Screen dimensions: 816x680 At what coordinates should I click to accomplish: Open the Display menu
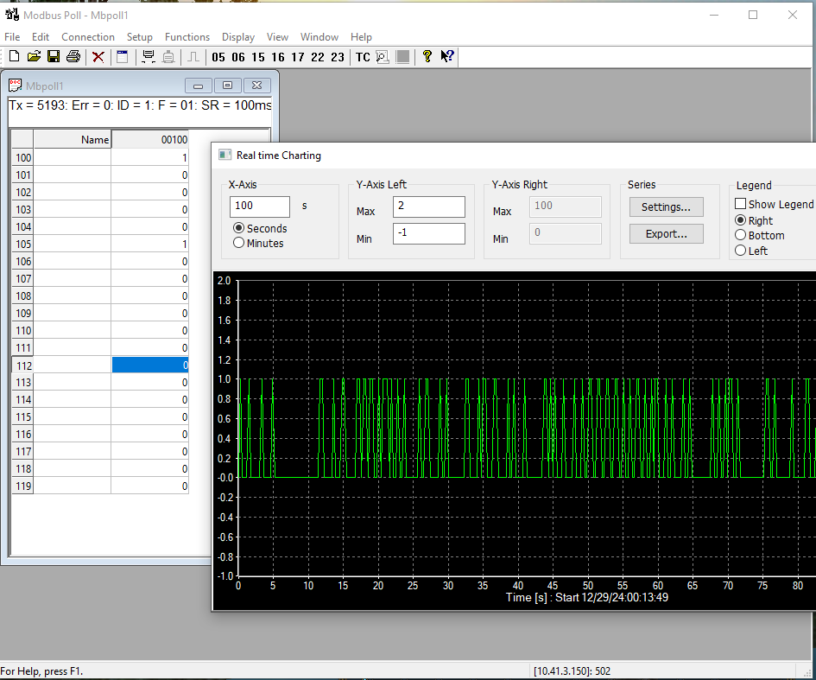click(x=238, y=37)
